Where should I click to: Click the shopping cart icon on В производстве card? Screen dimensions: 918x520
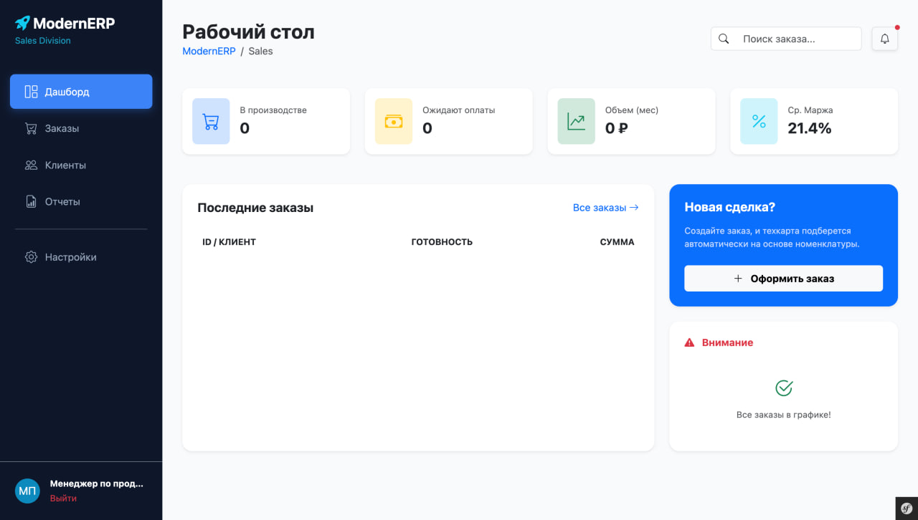pos(211,121)
